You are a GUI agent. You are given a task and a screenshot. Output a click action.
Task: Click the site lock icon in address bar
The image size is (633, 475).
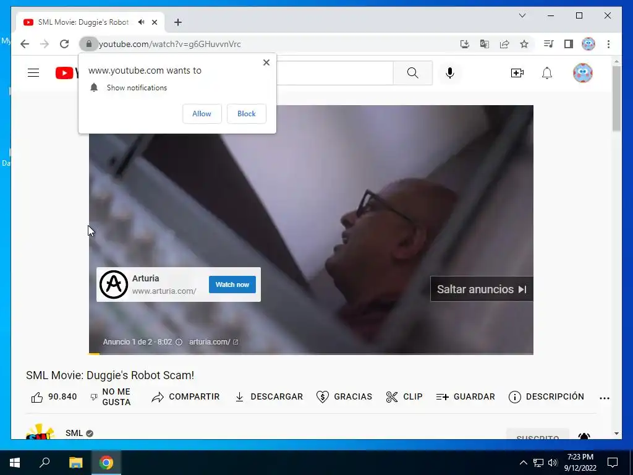[89, 44]
